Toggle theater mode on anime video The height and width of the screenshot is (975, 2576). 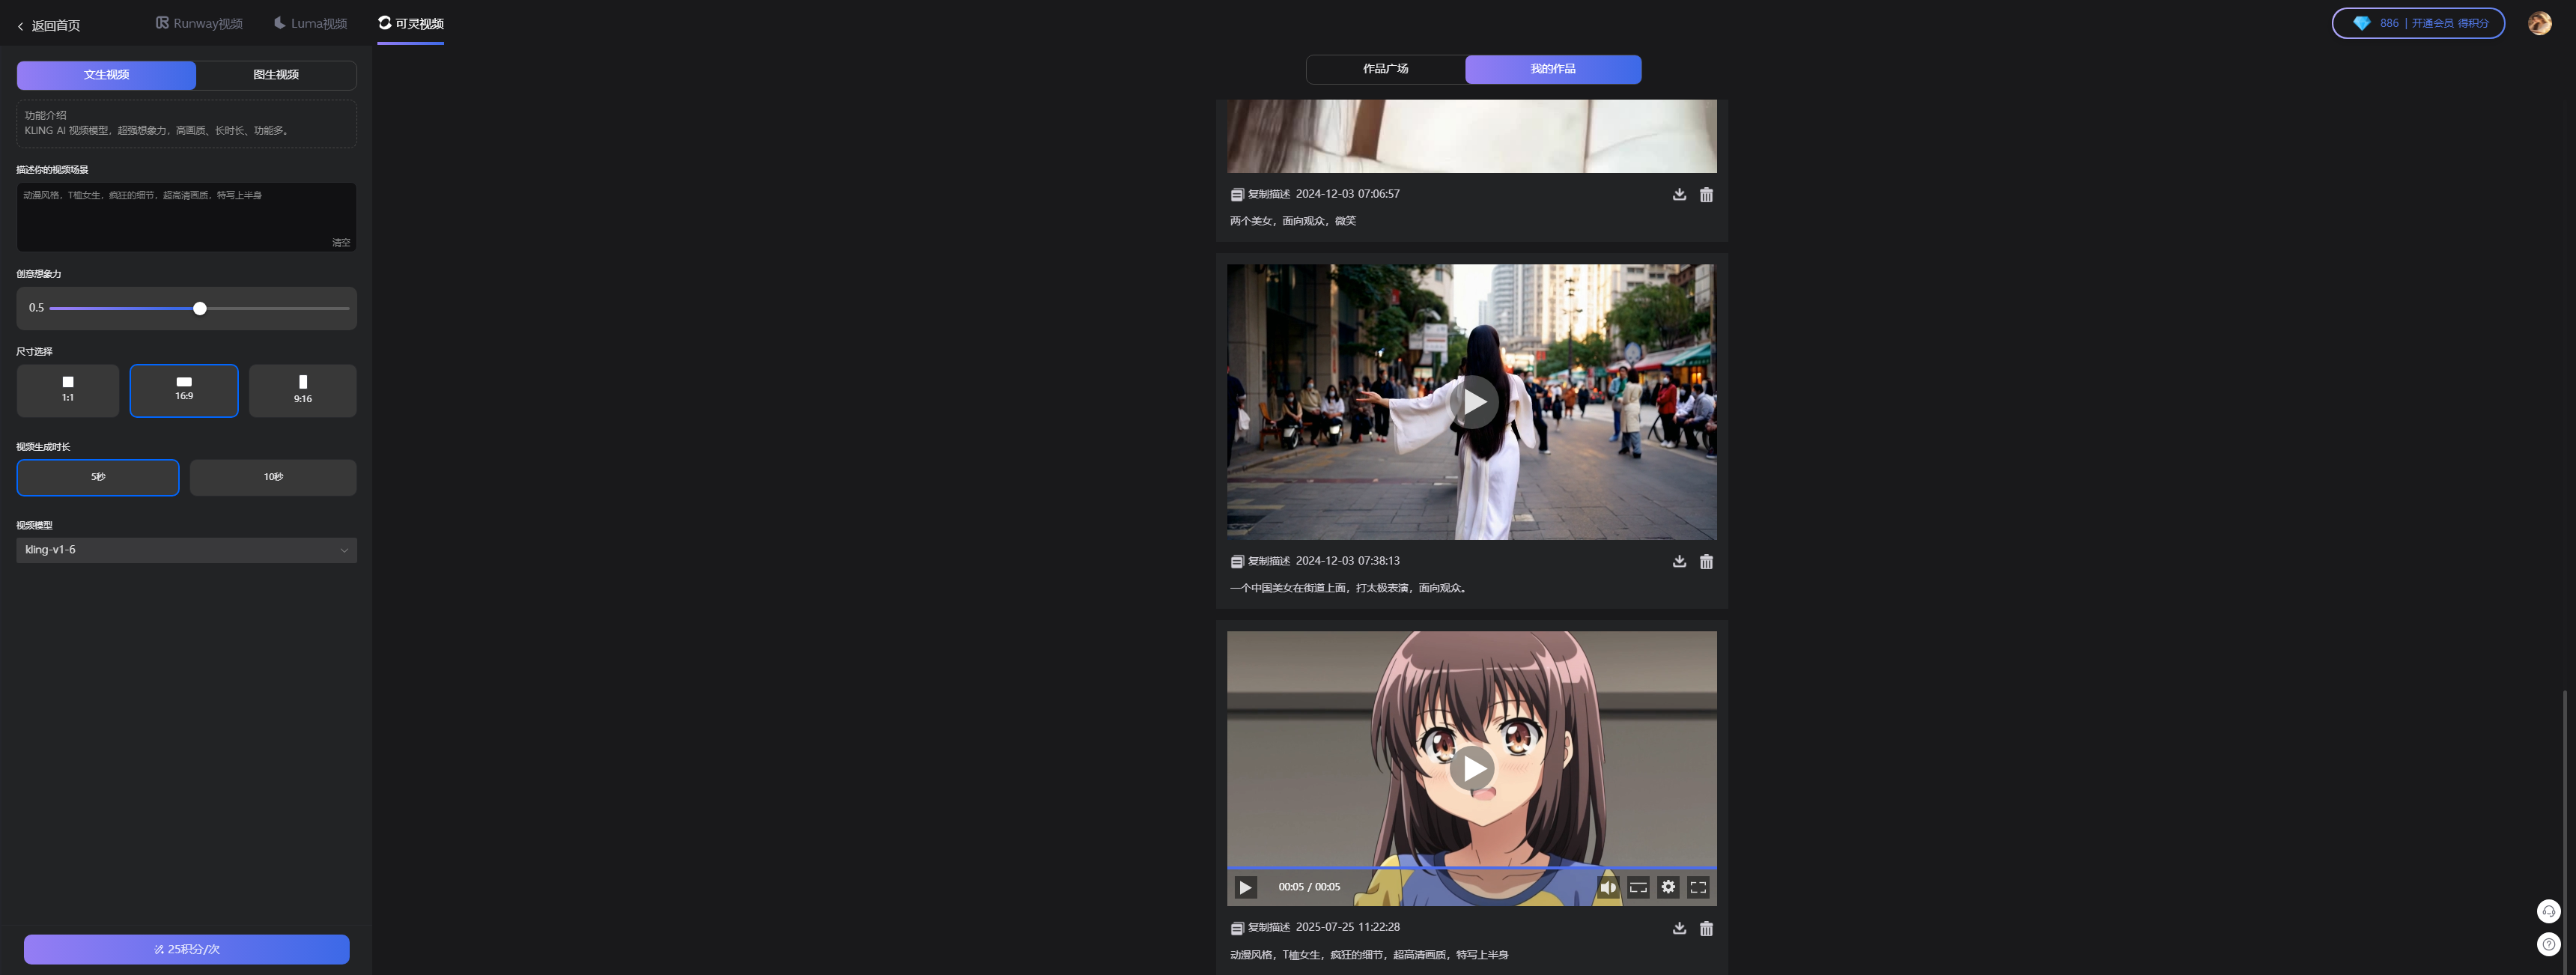(x=1638, y=887)
